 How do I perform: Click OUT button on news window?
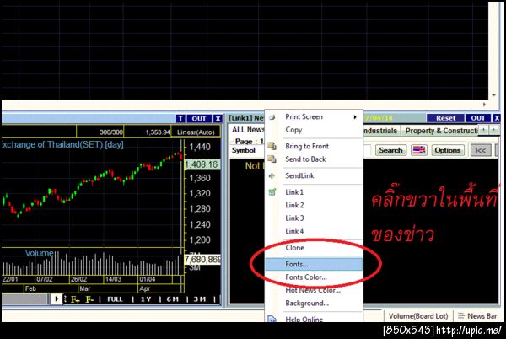click(478, 118)
